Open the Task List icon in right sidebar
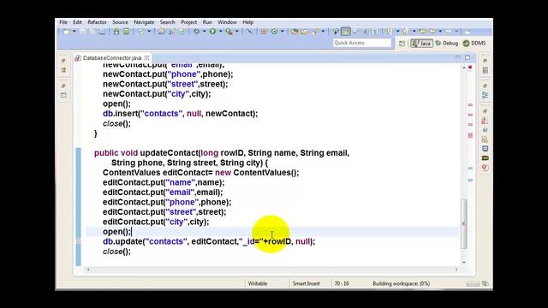This screenshot has height=308, width=548. pos(485,70)
